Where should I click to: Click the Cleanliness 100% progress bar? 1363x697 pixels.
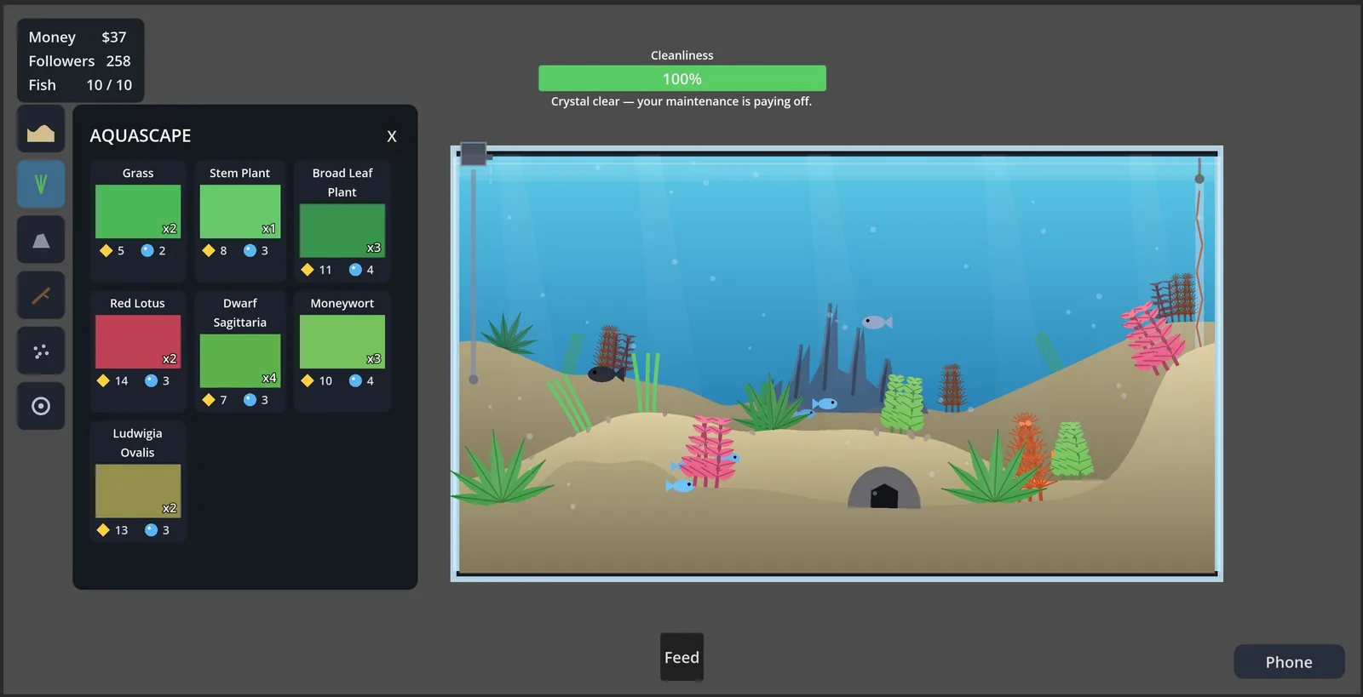point(682,78)
